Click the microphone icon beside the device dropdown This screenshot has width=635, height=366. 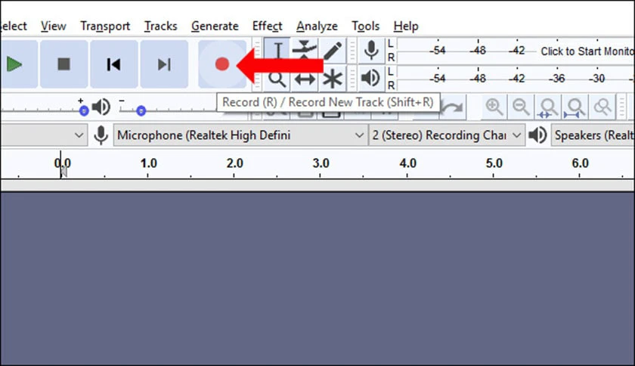pos(101,135)
